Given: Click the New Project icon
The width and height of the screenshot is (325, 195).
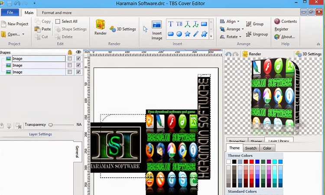Looking at the screenshot, I should pos(3,24).
